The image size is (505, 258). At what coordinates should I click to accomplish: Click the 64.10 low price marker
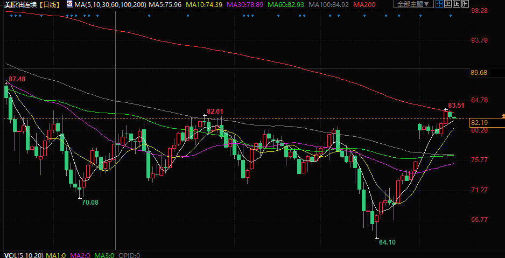coord(387,242)
